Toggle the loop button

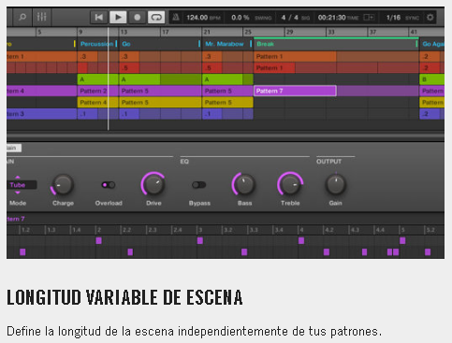tap(156, 17)
